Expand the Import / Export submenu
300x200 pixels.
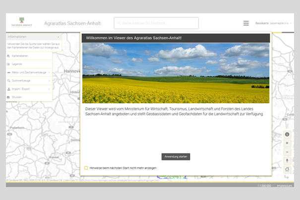[x=49, y=89]
